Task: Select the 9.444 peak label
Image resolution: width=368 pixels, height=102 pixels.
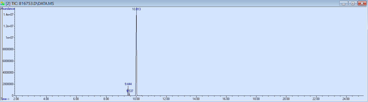Action: (128, 84)
